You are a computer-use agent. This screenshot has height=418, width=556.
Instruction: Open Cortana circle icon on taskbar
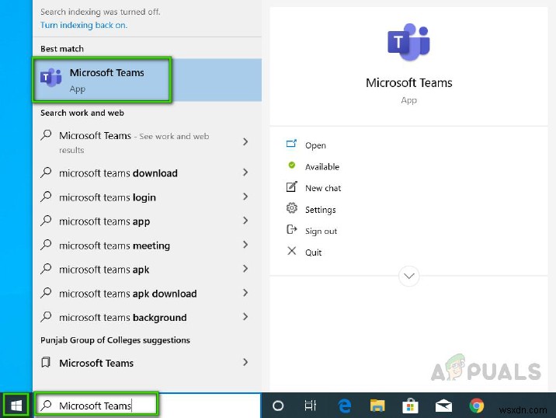(x=278, y=406)
